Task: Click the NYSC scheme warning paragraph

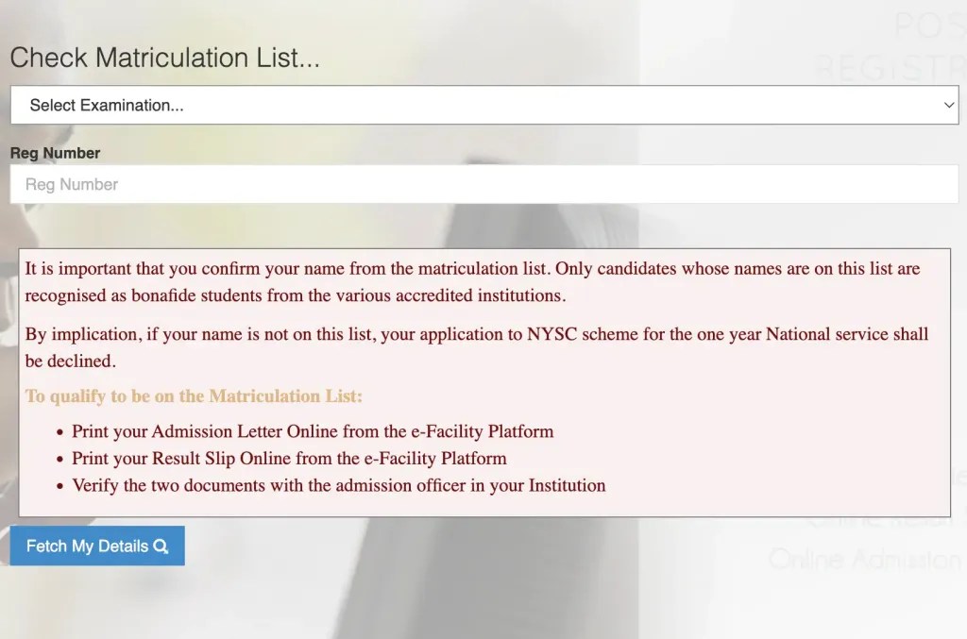Action: pyautogui.click(x=477, y=347)
